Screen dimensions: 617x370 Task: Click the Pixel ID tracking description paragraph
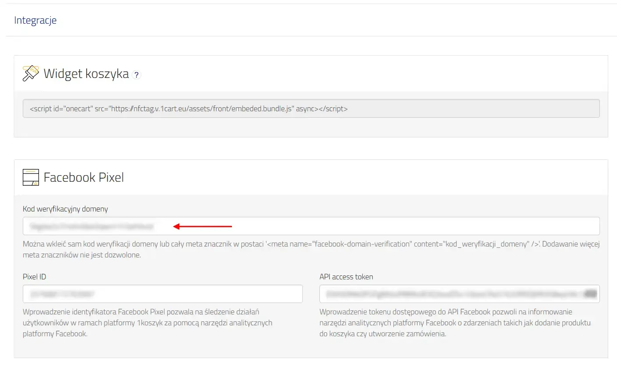pos(147,323)
